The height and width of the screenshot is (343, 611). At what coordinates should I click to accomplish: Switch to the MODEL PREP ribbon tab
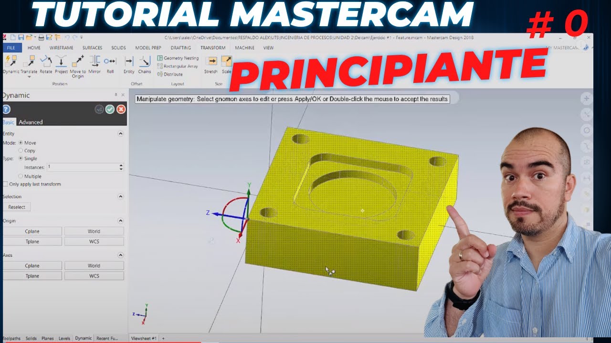tap(148, 48)
